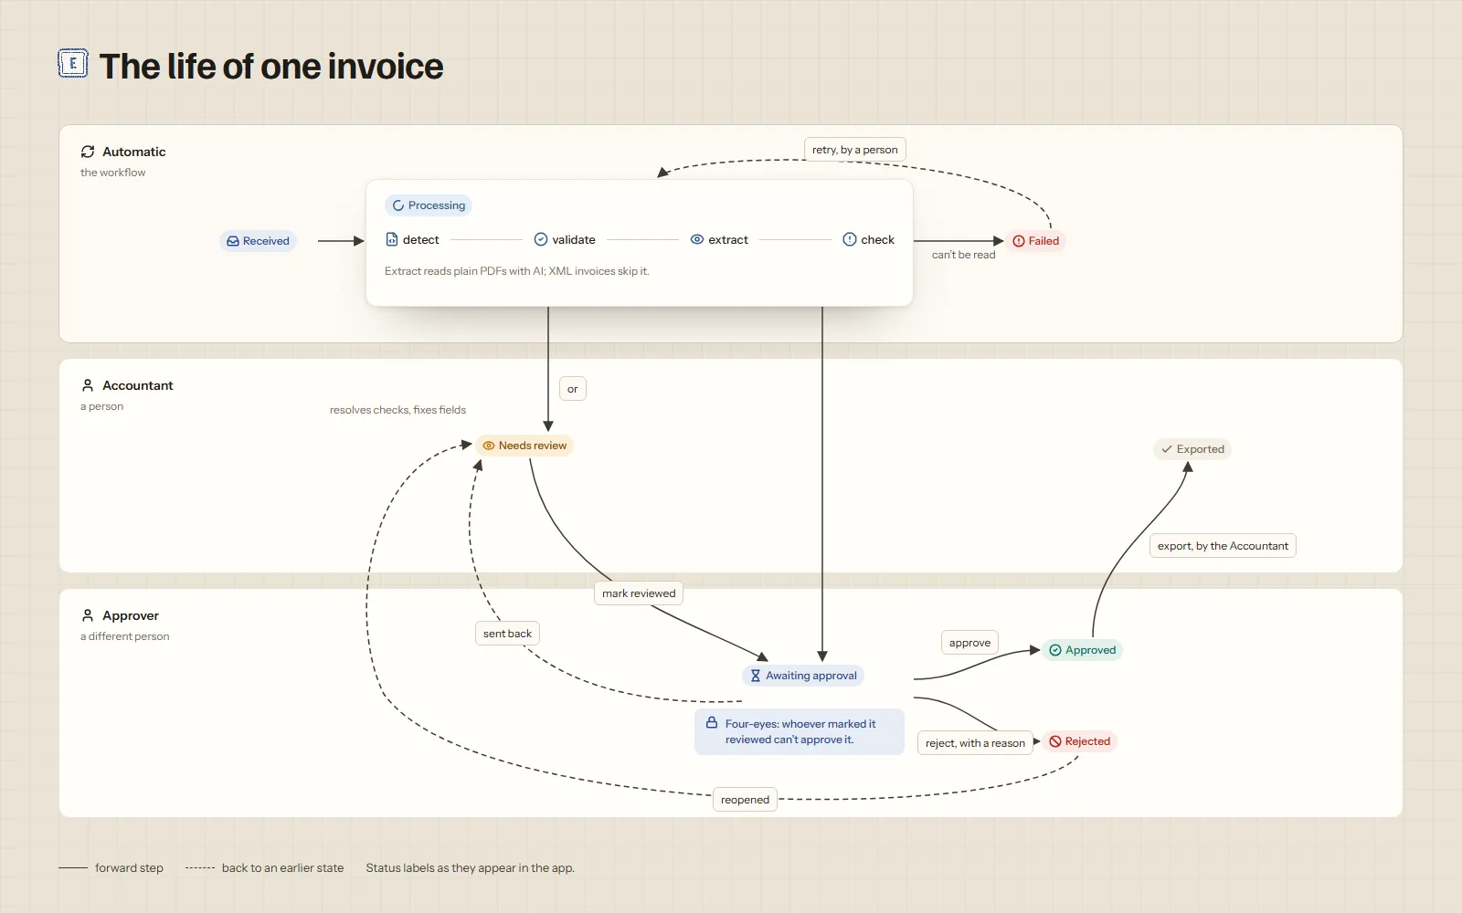Click the 'Approver' lane heading

131,615
